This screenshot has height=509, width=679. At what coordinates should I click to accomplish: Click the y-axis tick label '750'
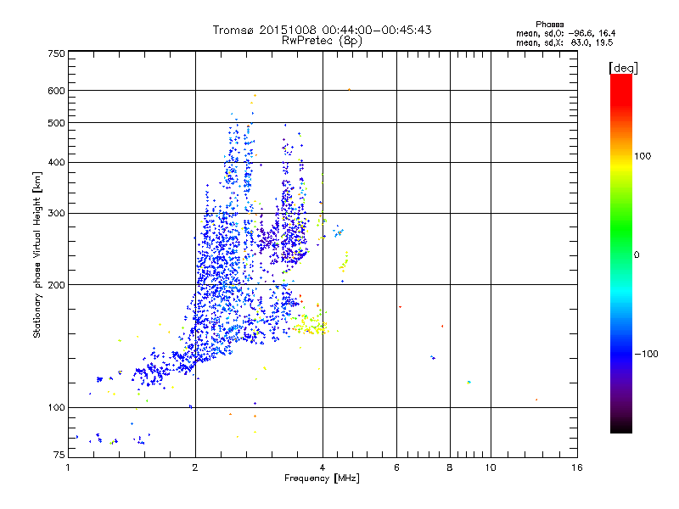[x=56, y=53]
